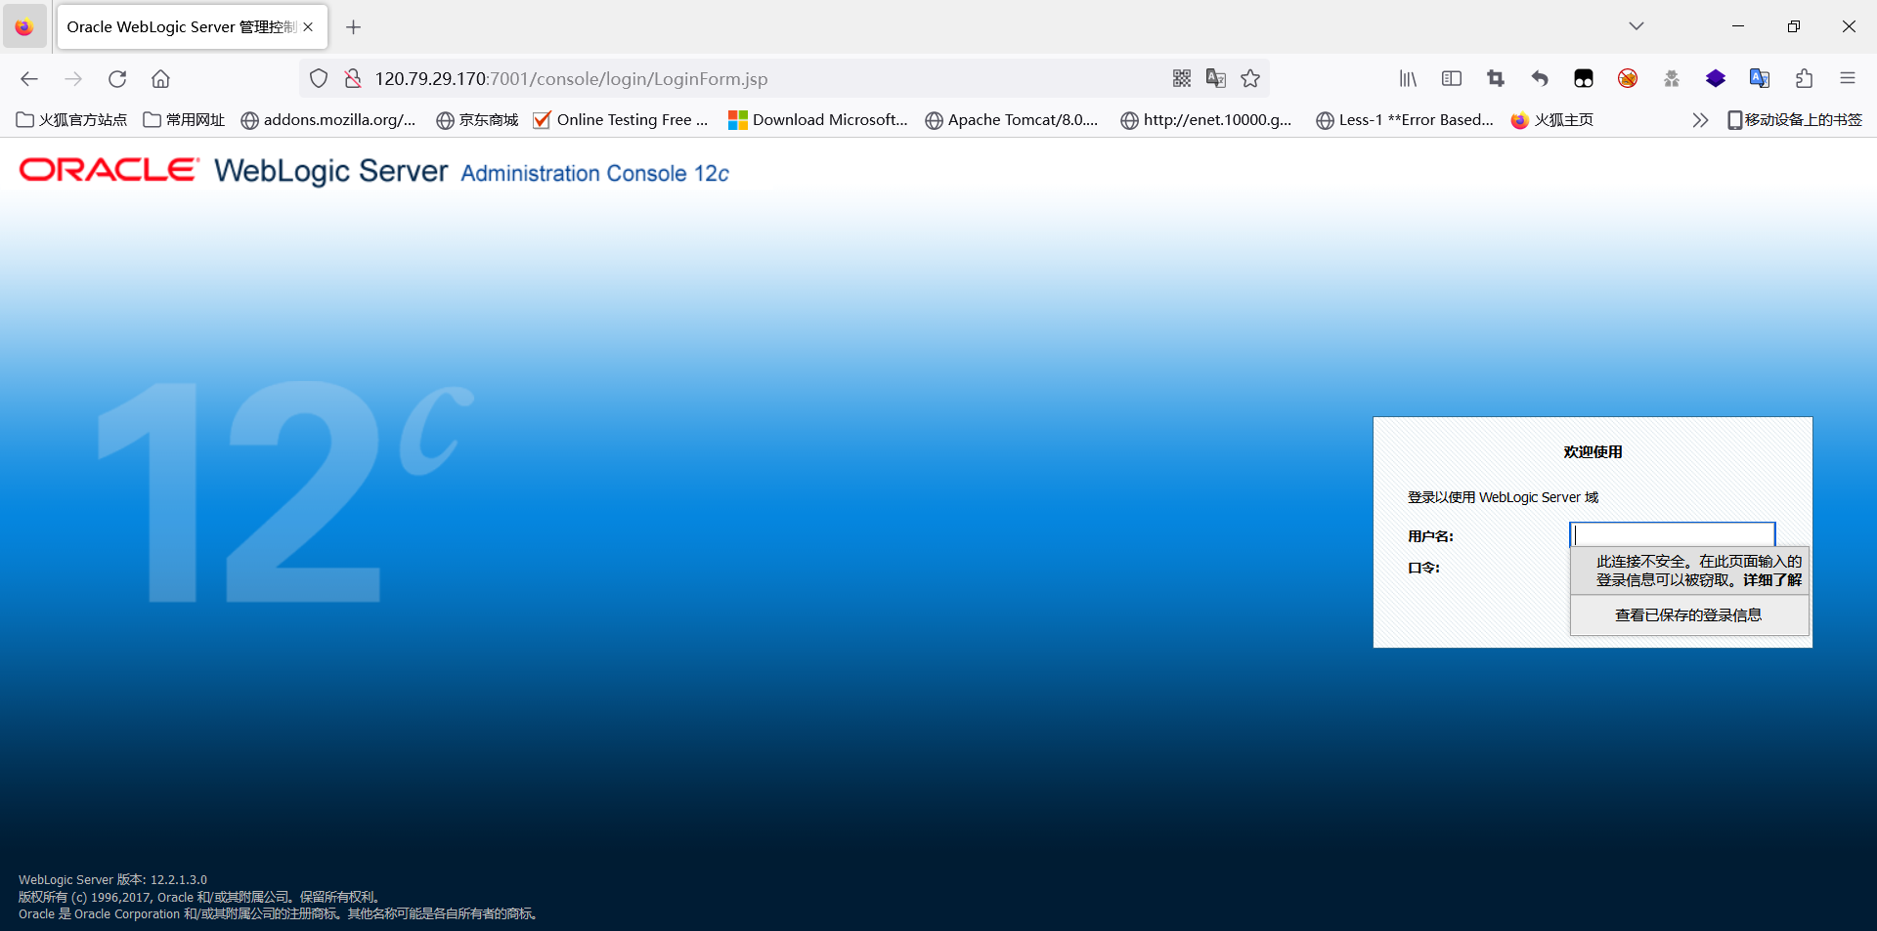
Task: Open the translate page tool in address bar
Action: (1215, 78)
